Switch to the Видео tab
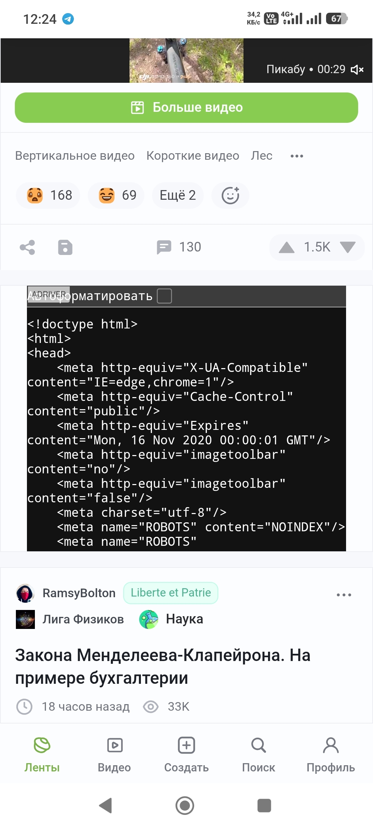373x828 pixels. (114, 754)
